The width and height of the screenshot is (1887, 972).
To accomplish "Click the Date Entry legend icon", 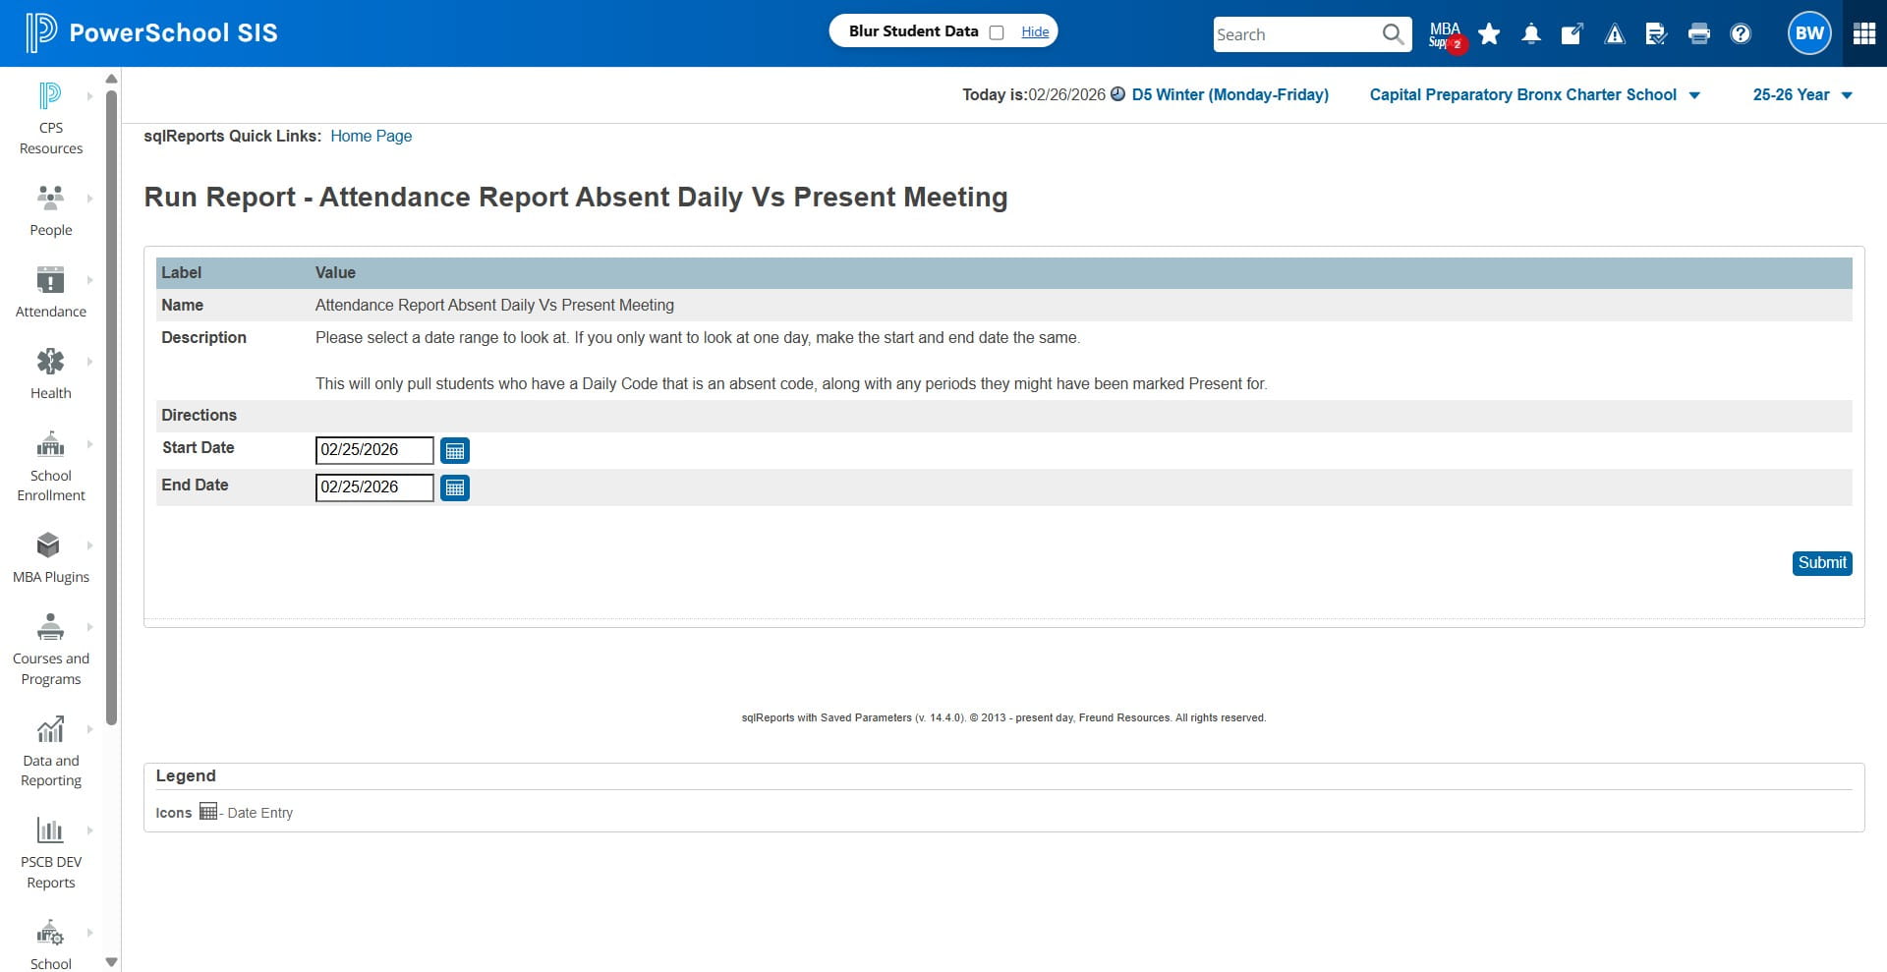I will pos(208,811).
